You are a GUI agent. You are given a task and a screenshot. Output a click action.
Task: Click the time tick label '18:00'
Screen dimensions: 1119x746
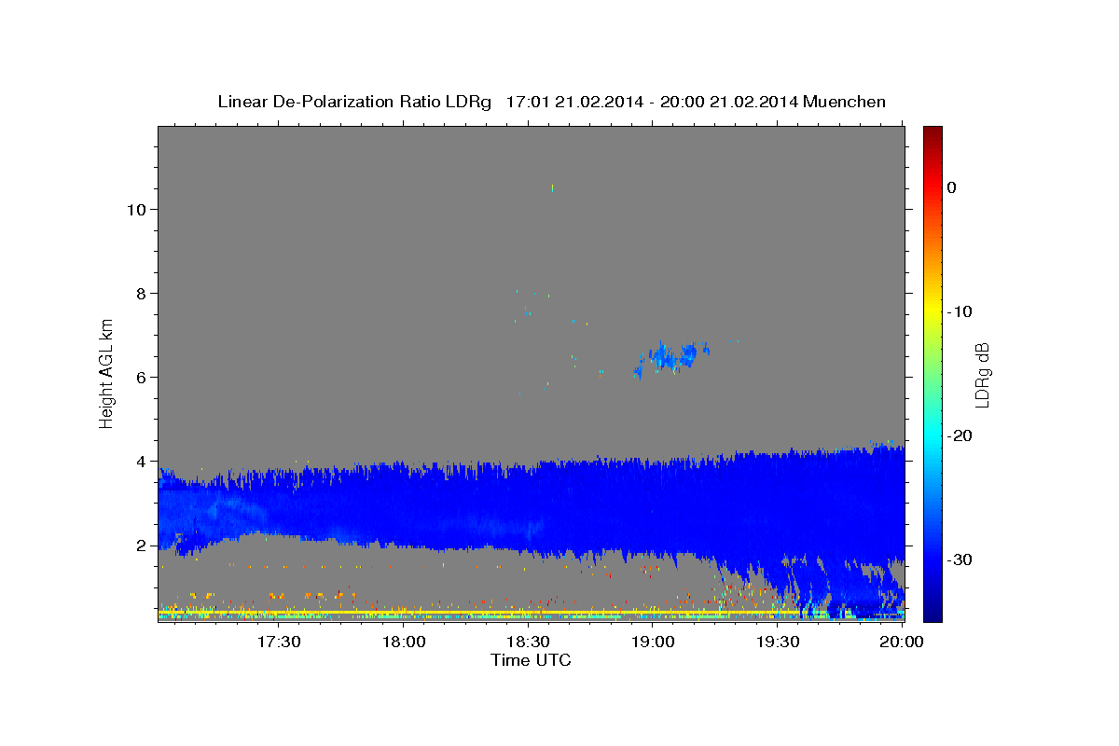[404, 642]
